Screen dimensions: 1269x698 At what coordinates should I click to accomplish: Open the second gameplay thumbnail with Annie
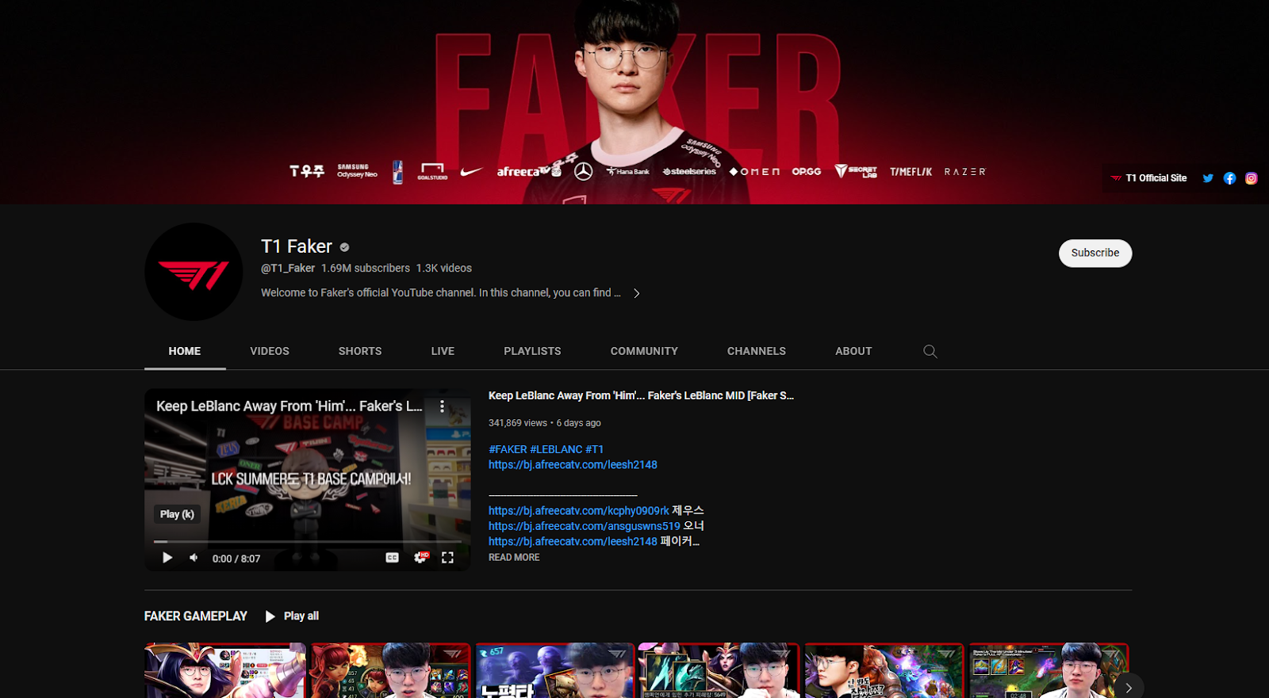tap(389, 670)
